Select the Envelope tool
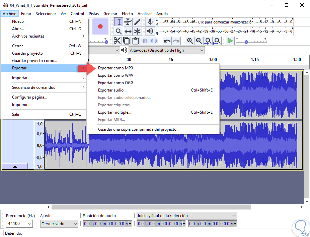This screenshot has width=310, height=237. (x=128, y=22)
